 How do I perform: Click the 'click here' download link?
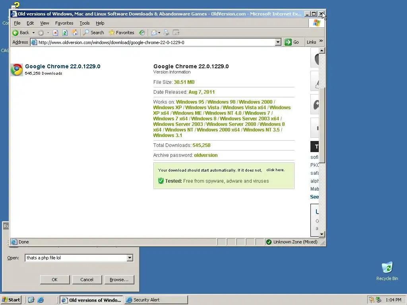point(275,170)
